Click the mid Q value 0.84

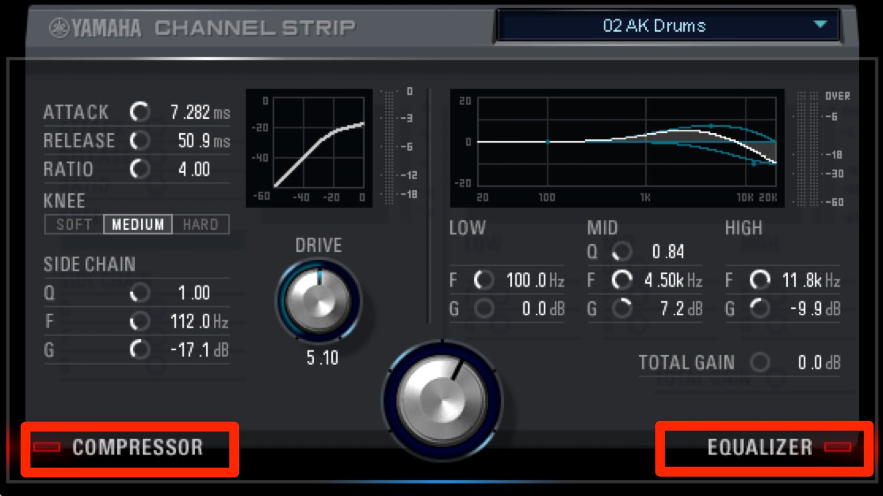click(668, 251)
